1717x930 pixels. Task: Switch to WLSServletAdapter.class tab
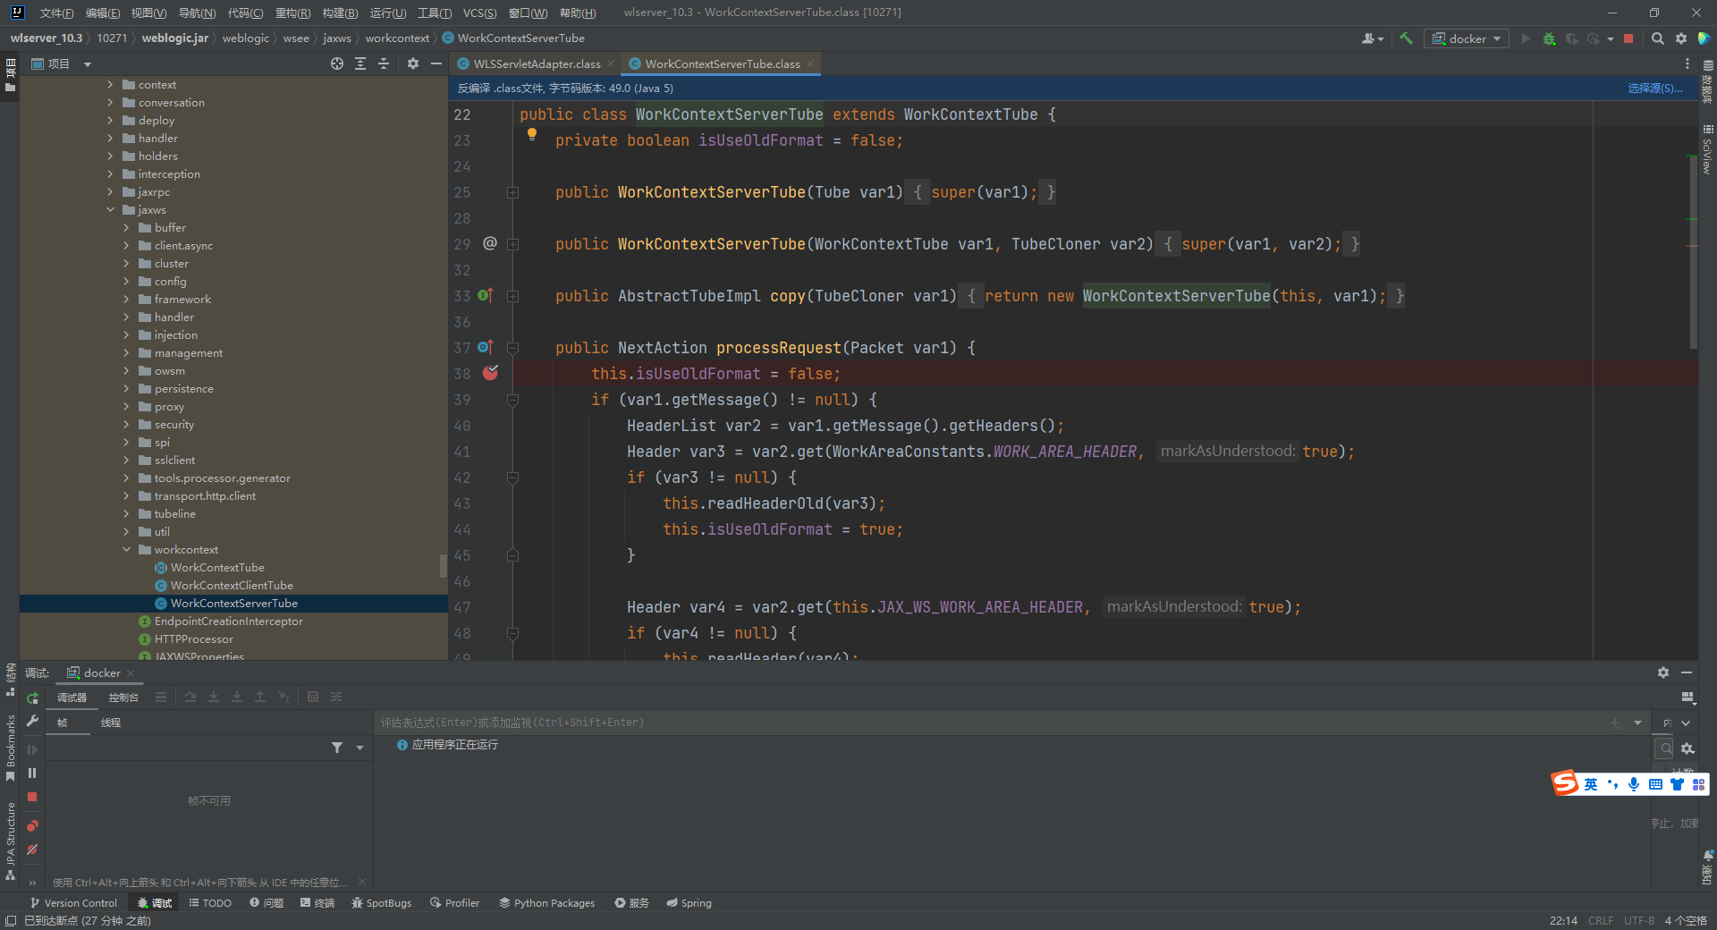point(537,63)
